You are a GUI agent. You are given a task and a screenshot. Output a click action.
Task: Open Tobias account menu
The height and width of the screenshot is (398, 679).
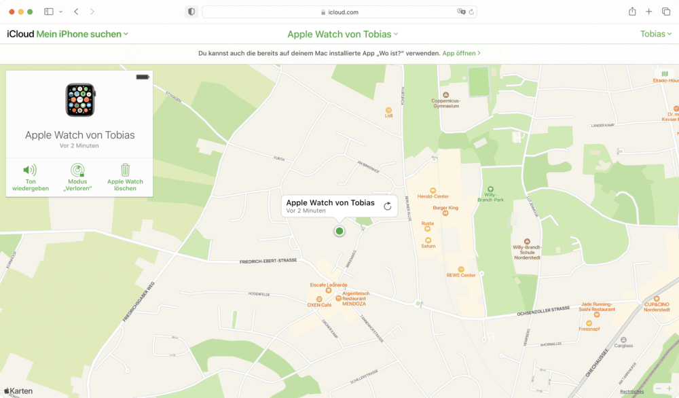point(656,34)
